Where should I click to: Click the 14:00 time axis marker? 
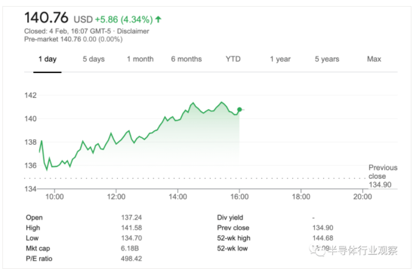(x=178, y=196)
